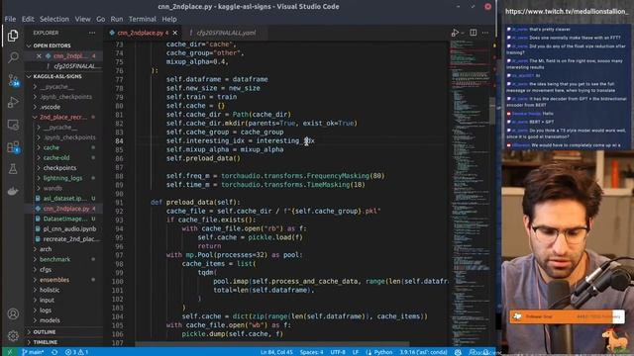Click the horizontal scrollbar under the editor

[x=271, y=344]
